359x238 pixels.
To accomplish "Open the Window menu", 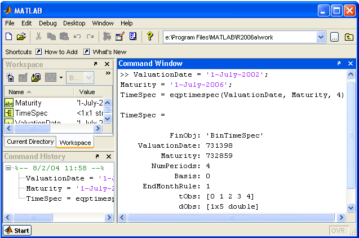I will click(103, 23).
